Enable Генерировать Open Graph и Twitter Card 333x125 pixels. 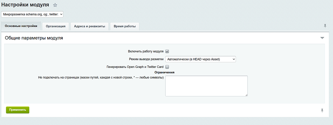pyautogui.click(x=167, y=67)
